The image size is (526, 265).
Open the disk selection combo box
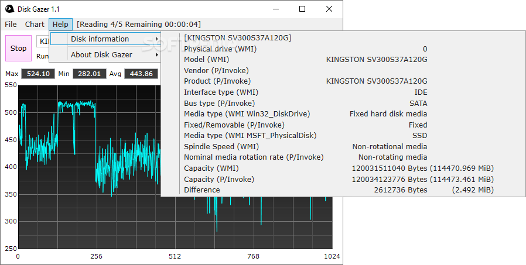(x=43, y=42)
